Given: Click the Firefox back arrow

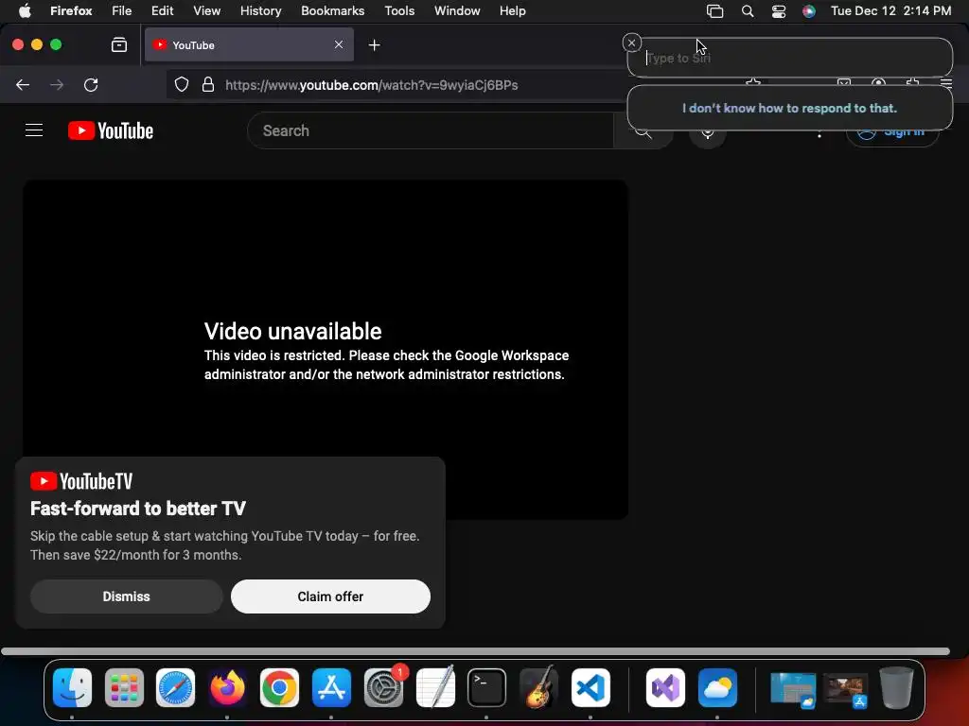Looking at the screenshot, I should [23, 84].
